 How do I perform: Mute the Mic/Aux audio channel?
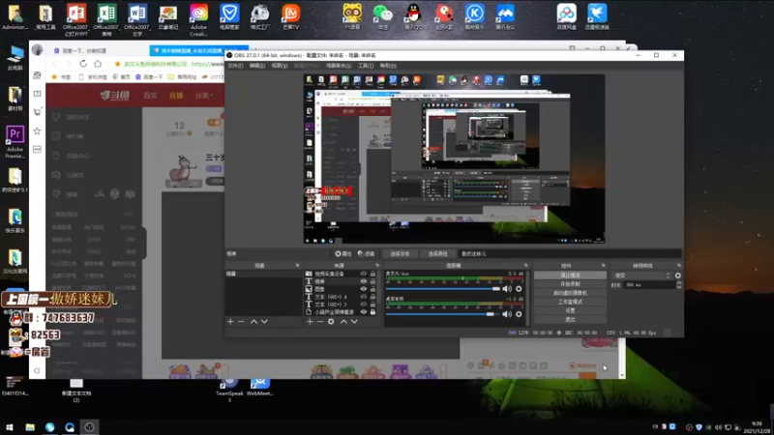507,289
